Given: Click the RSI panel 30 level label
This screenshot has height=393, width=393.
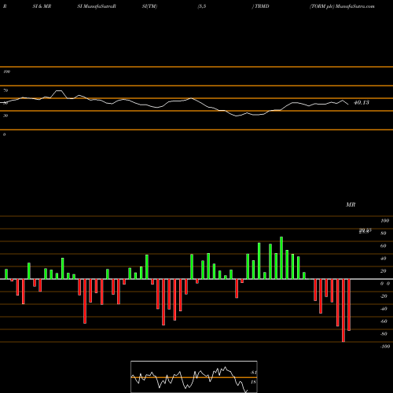Looking at the screenshot, I should click(x=6, y=116).
